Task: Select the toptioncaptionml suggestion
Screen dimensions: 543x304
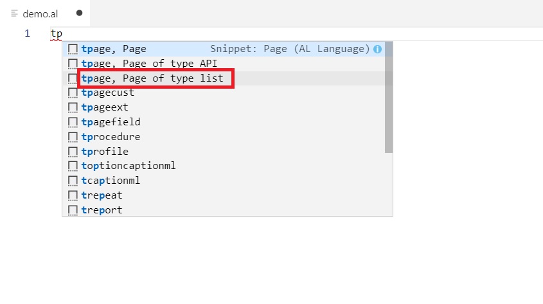Action: point(129,166)
